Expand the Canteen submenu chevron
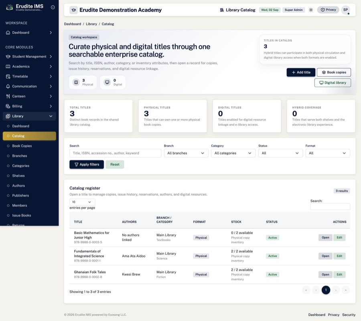This screenshot has width=361, height=321. pyautogui.click(x=51, y=96)
